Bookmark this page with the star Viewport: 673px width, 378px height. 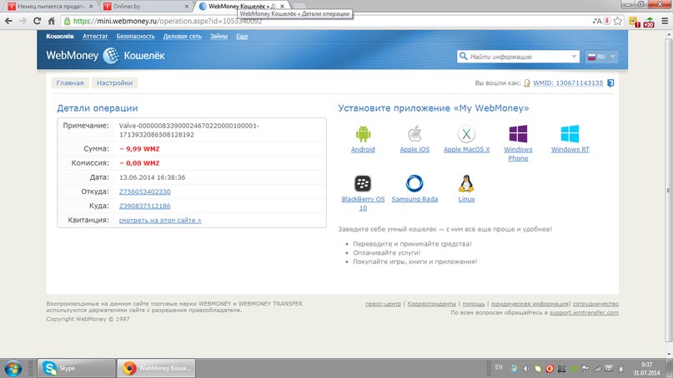pyautogui.click(x=618, y=21)
